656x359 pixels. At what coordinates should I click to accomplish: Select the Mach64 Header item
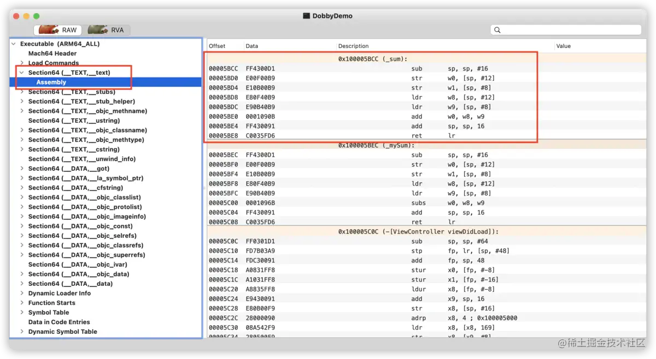pyautogui.click(x=52, y=53)
